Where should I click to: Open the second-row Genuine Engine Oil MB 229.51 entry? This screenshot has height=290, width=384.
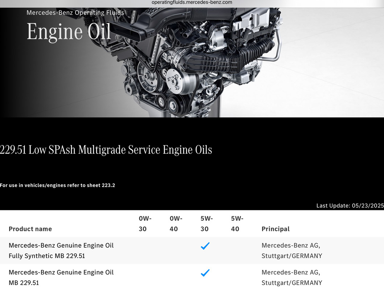click(61, 278)
